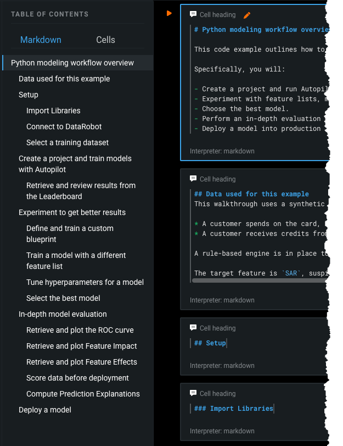This screenshot has height=446, width=343.
Task: Navigate to Retrieve and plot the ROC curve
Action: pos(80,330)
